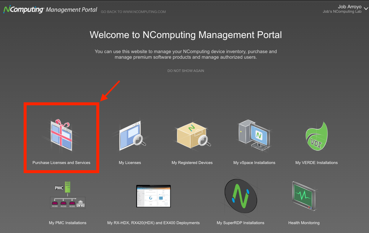The width and height of the screenshot is (369, 233).
Task: Open the My vSpace Installations computer icon
Action: (254, 135)
